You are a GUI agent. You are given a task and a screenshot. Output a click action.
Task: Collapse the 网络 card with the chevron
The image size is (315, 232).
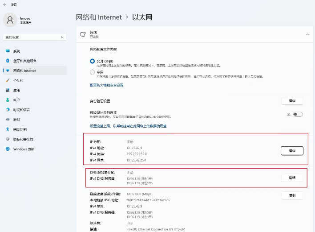[307, 34]
